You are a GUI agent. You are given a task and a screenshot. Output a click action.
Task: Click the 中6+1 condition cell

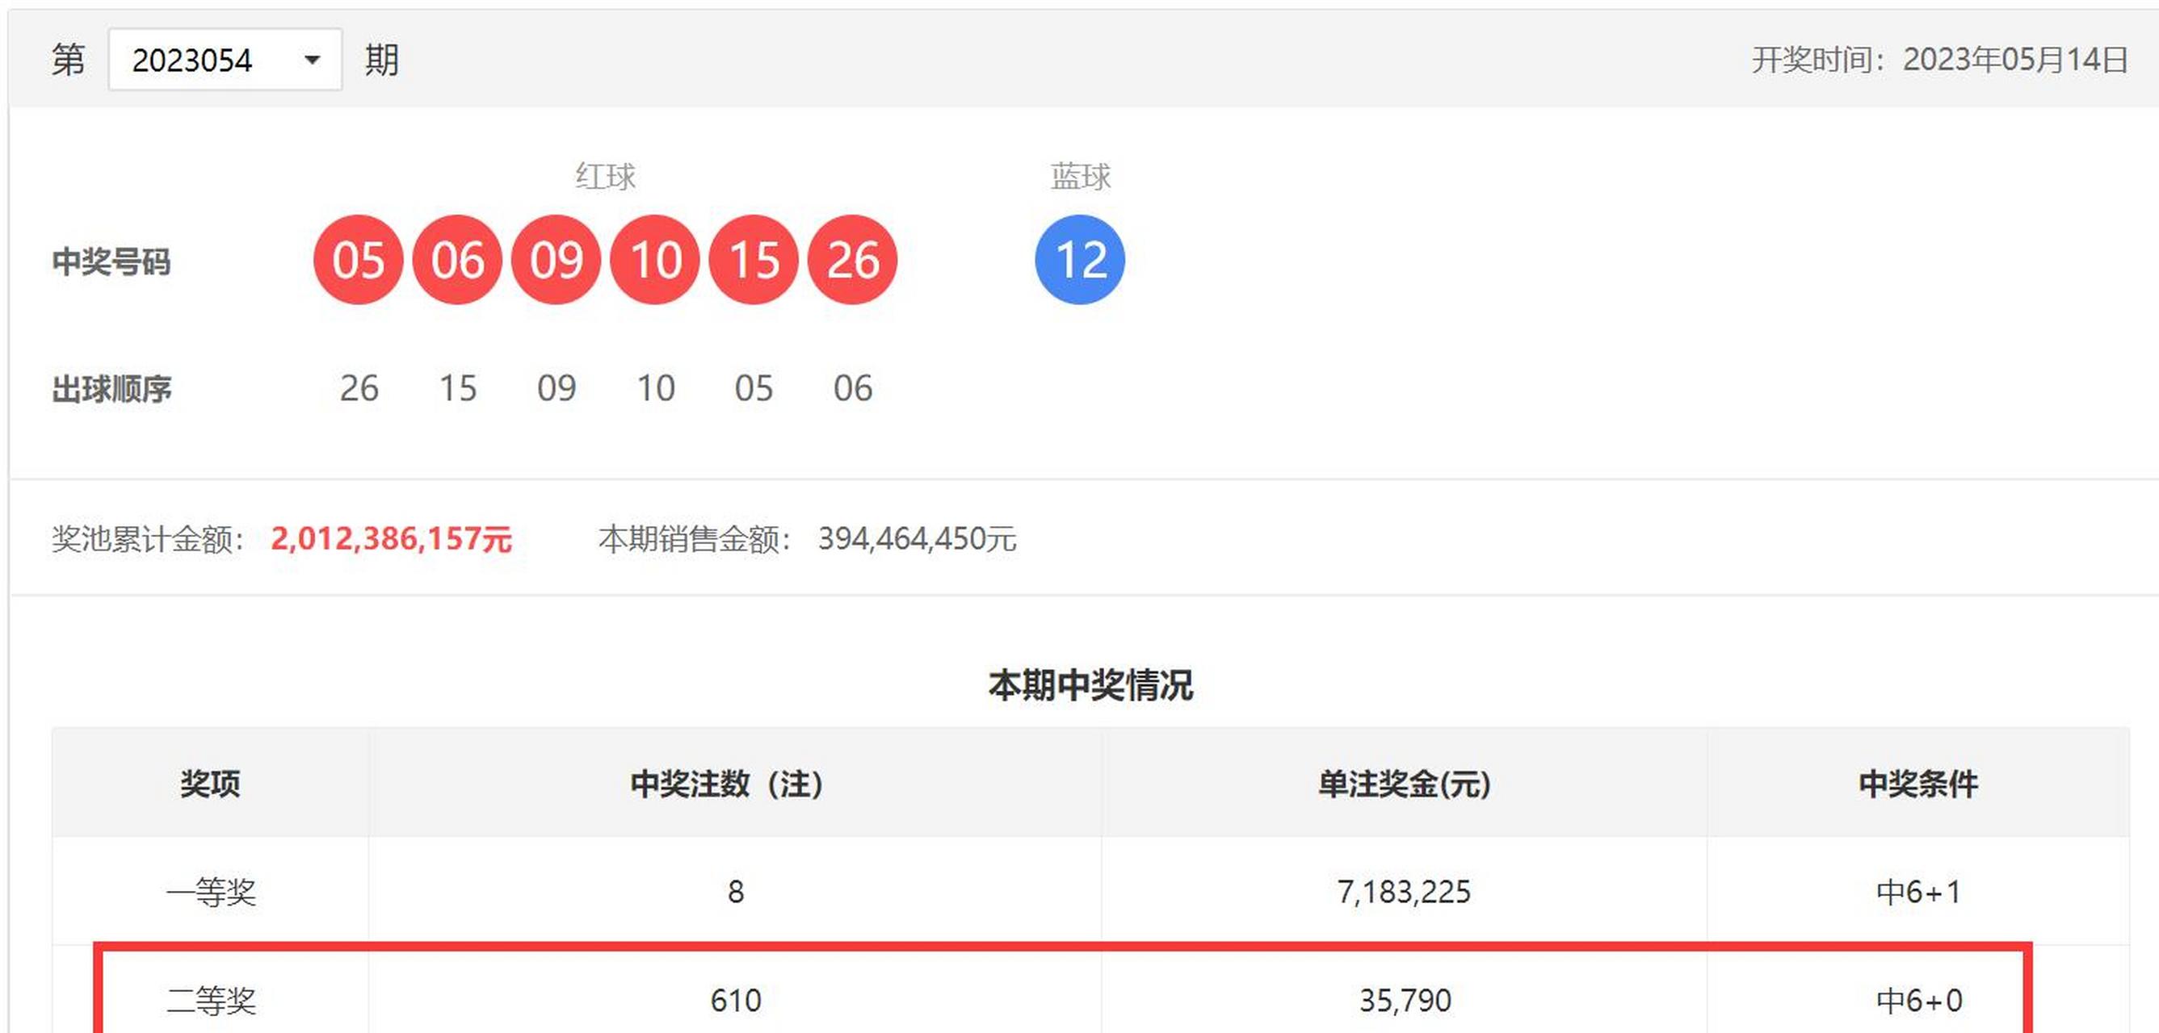pyautogui.click(x=1918, y=893)
